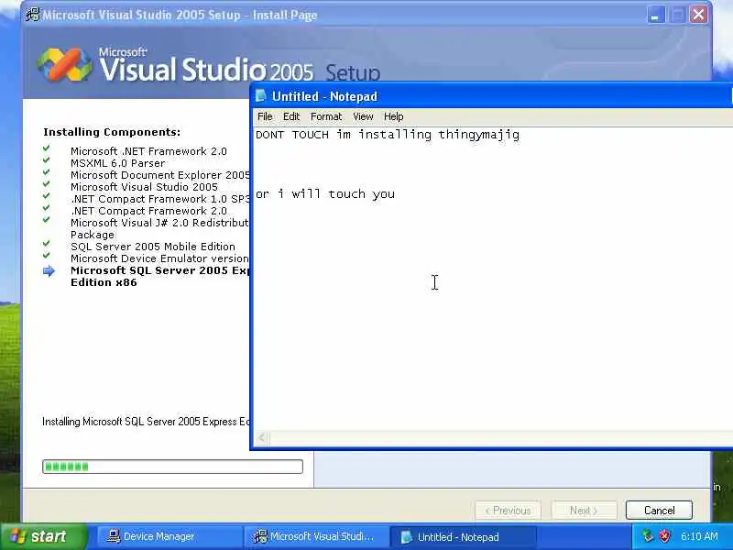The image size is (733, 550).
Task: Click the text 'or i will touch you'
Action: 325,193
